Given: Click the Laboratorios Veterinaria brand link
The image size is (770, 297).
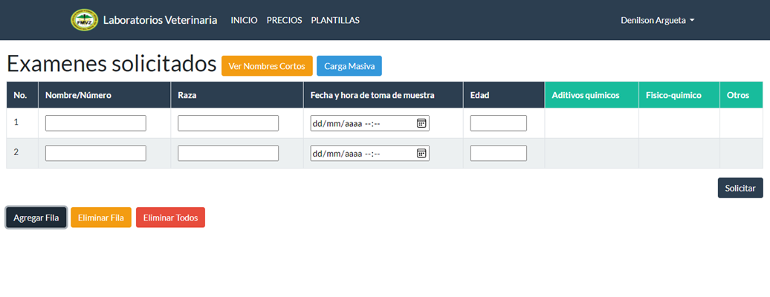Looking at the screenshot, I should tap(160, 20).
